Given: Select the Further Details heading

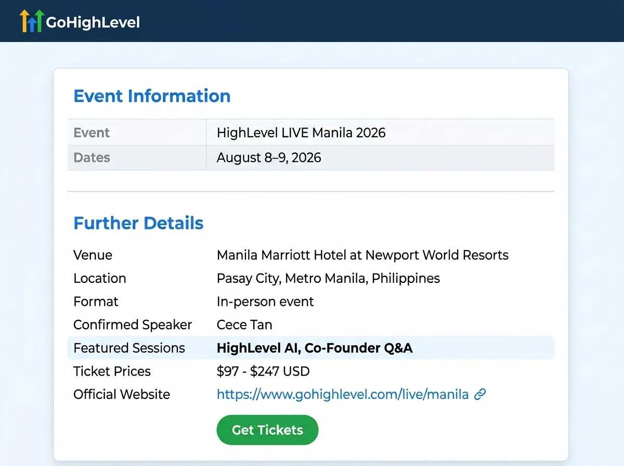Looking at the screenshot, I should [138, 223].
